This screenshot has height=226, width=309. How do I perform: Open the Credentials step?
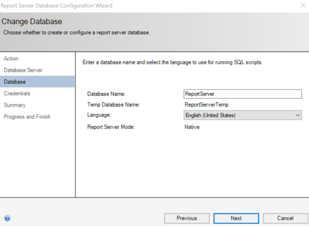17,94
